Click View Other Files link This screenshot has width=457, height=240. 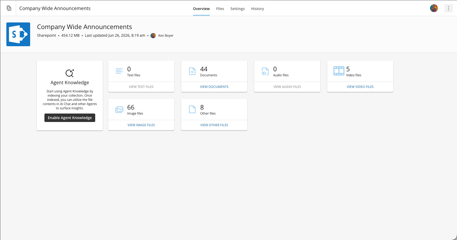pos(214,125)
